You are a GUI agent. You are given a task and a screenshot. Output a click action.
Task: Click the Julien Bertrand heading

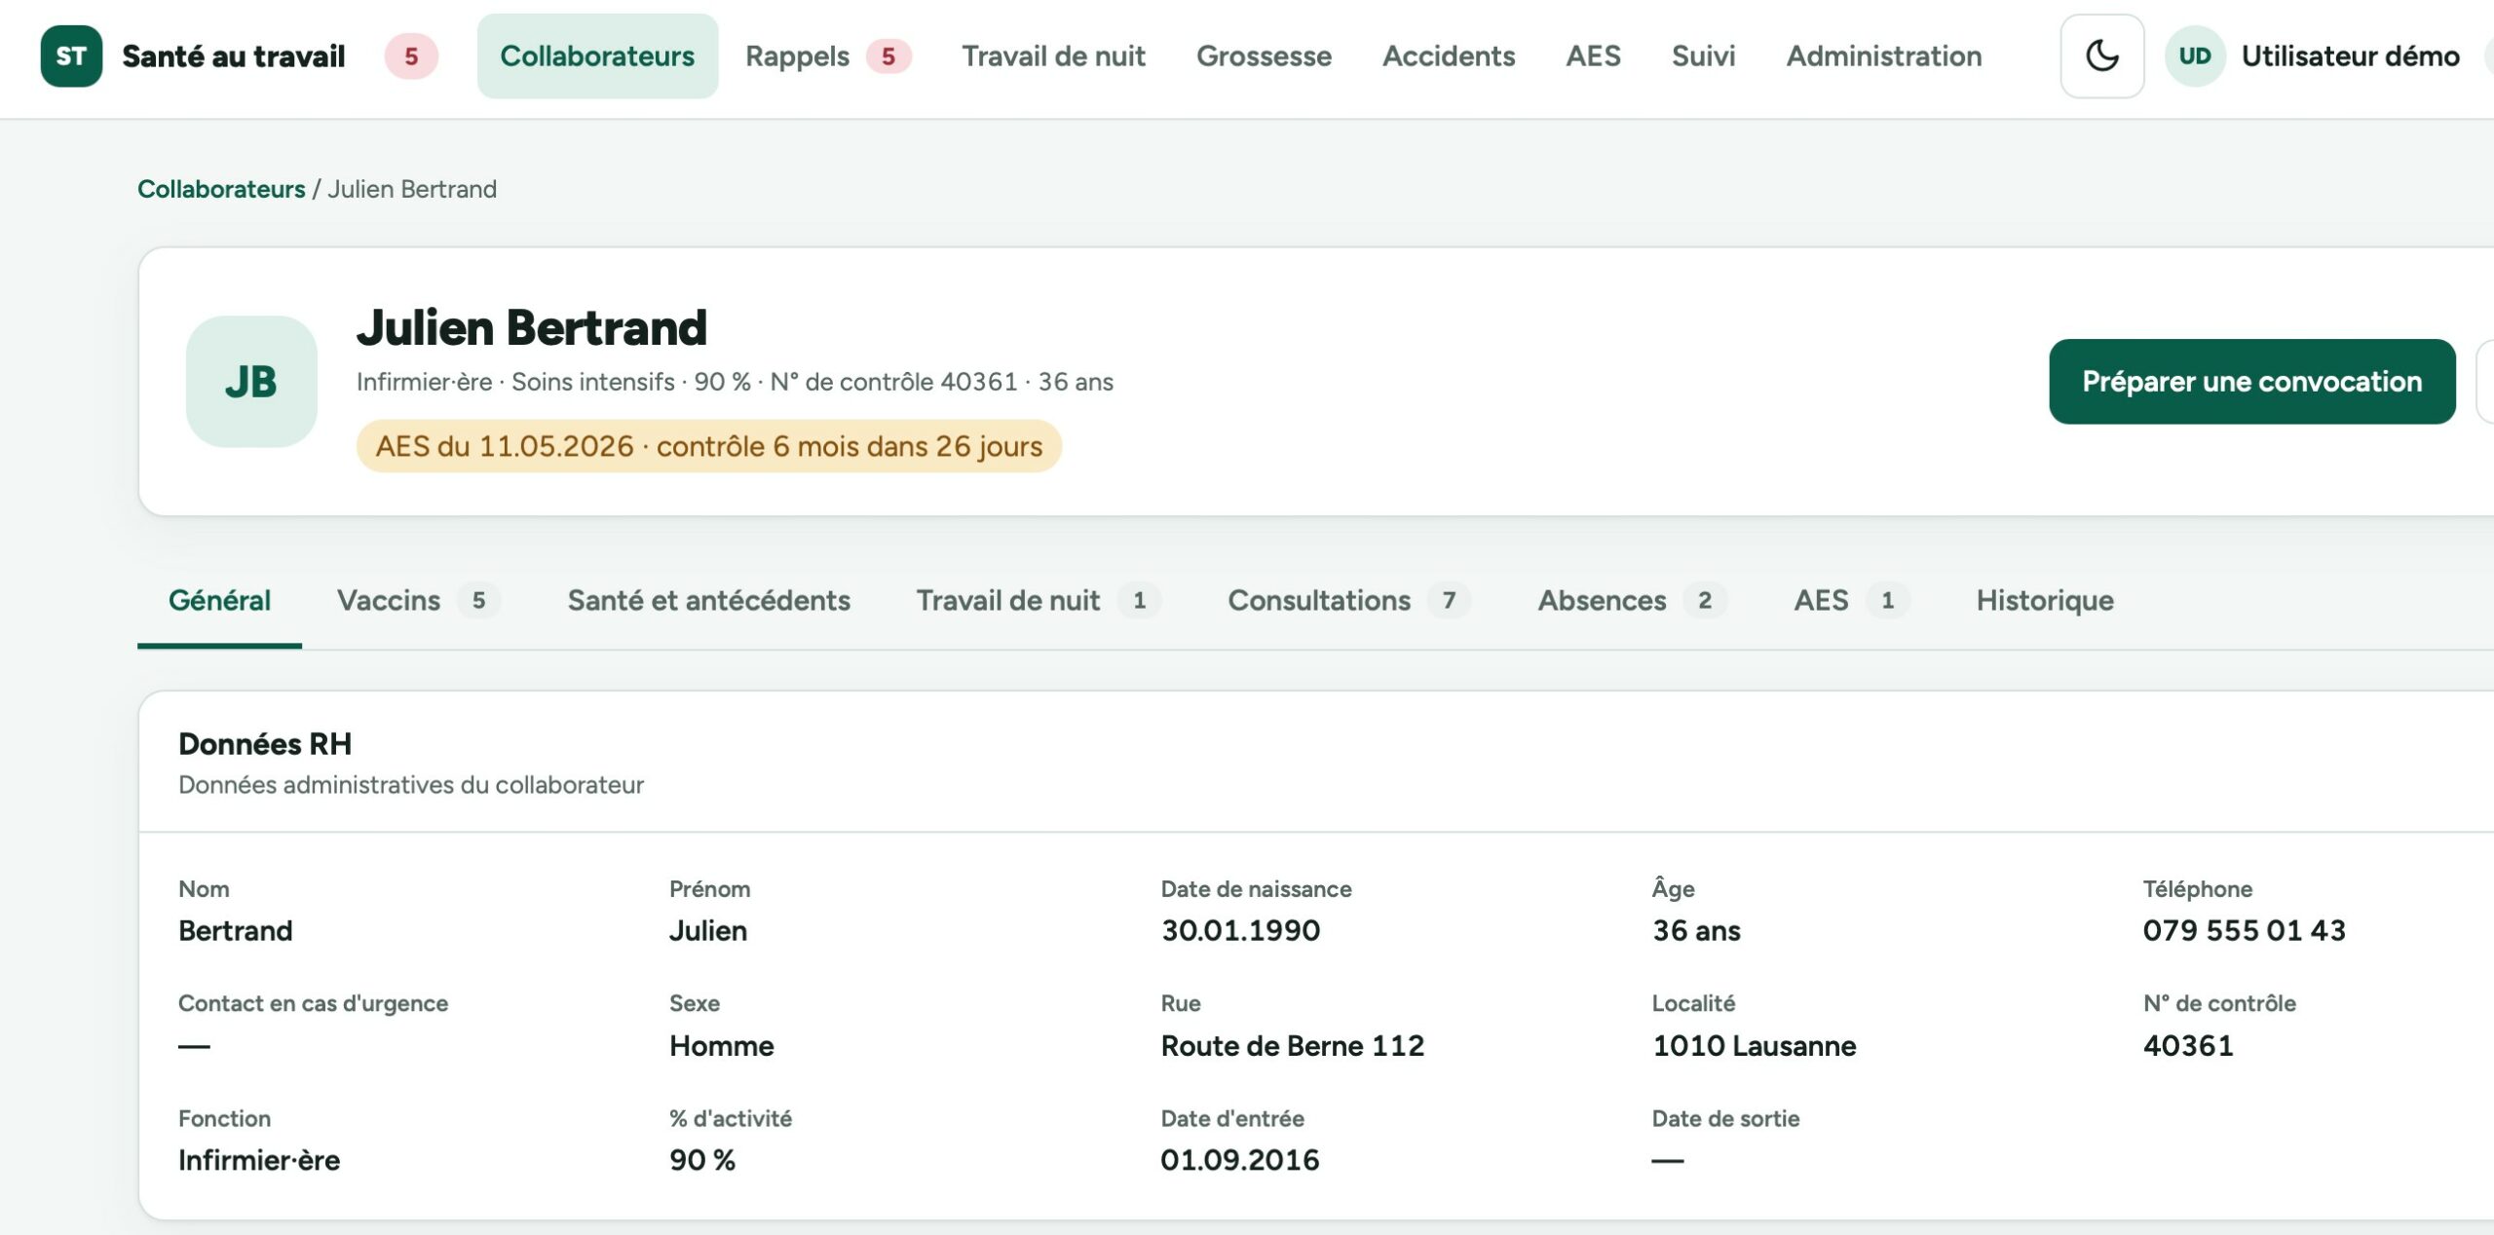(531, 327)
